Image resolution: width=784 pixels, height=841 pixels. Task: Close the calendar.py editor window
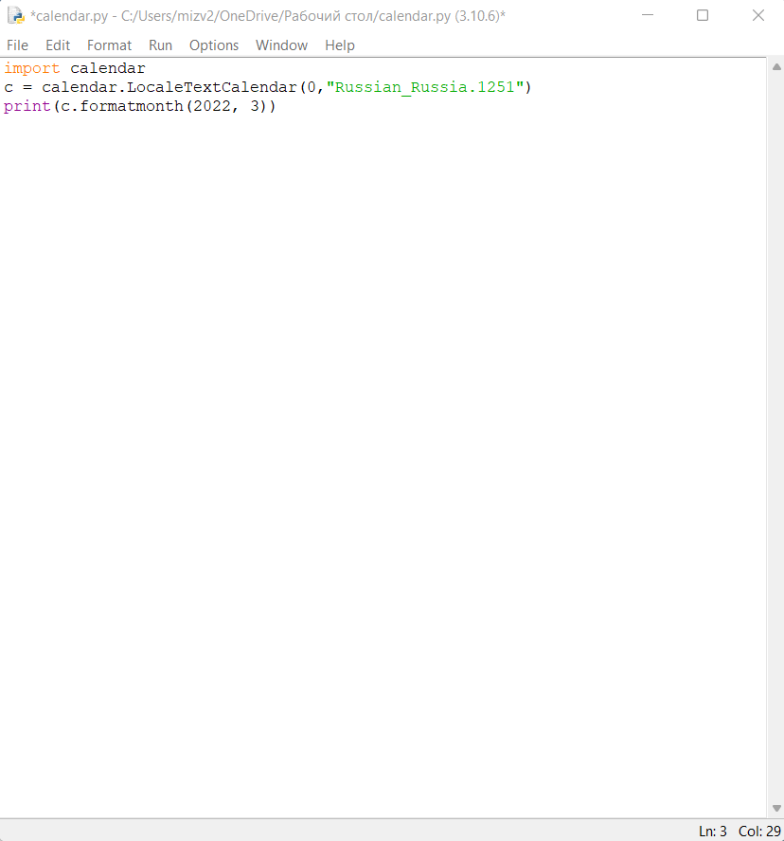tap(757, 15)
